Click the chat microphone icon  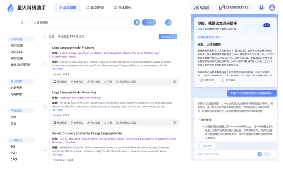260,154
